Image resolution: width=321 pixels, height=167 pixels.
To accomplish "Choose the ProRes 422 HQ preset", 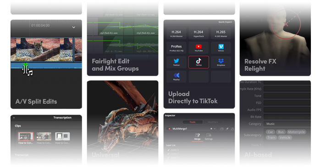I will pyautogui.click(x=176, y=48).
